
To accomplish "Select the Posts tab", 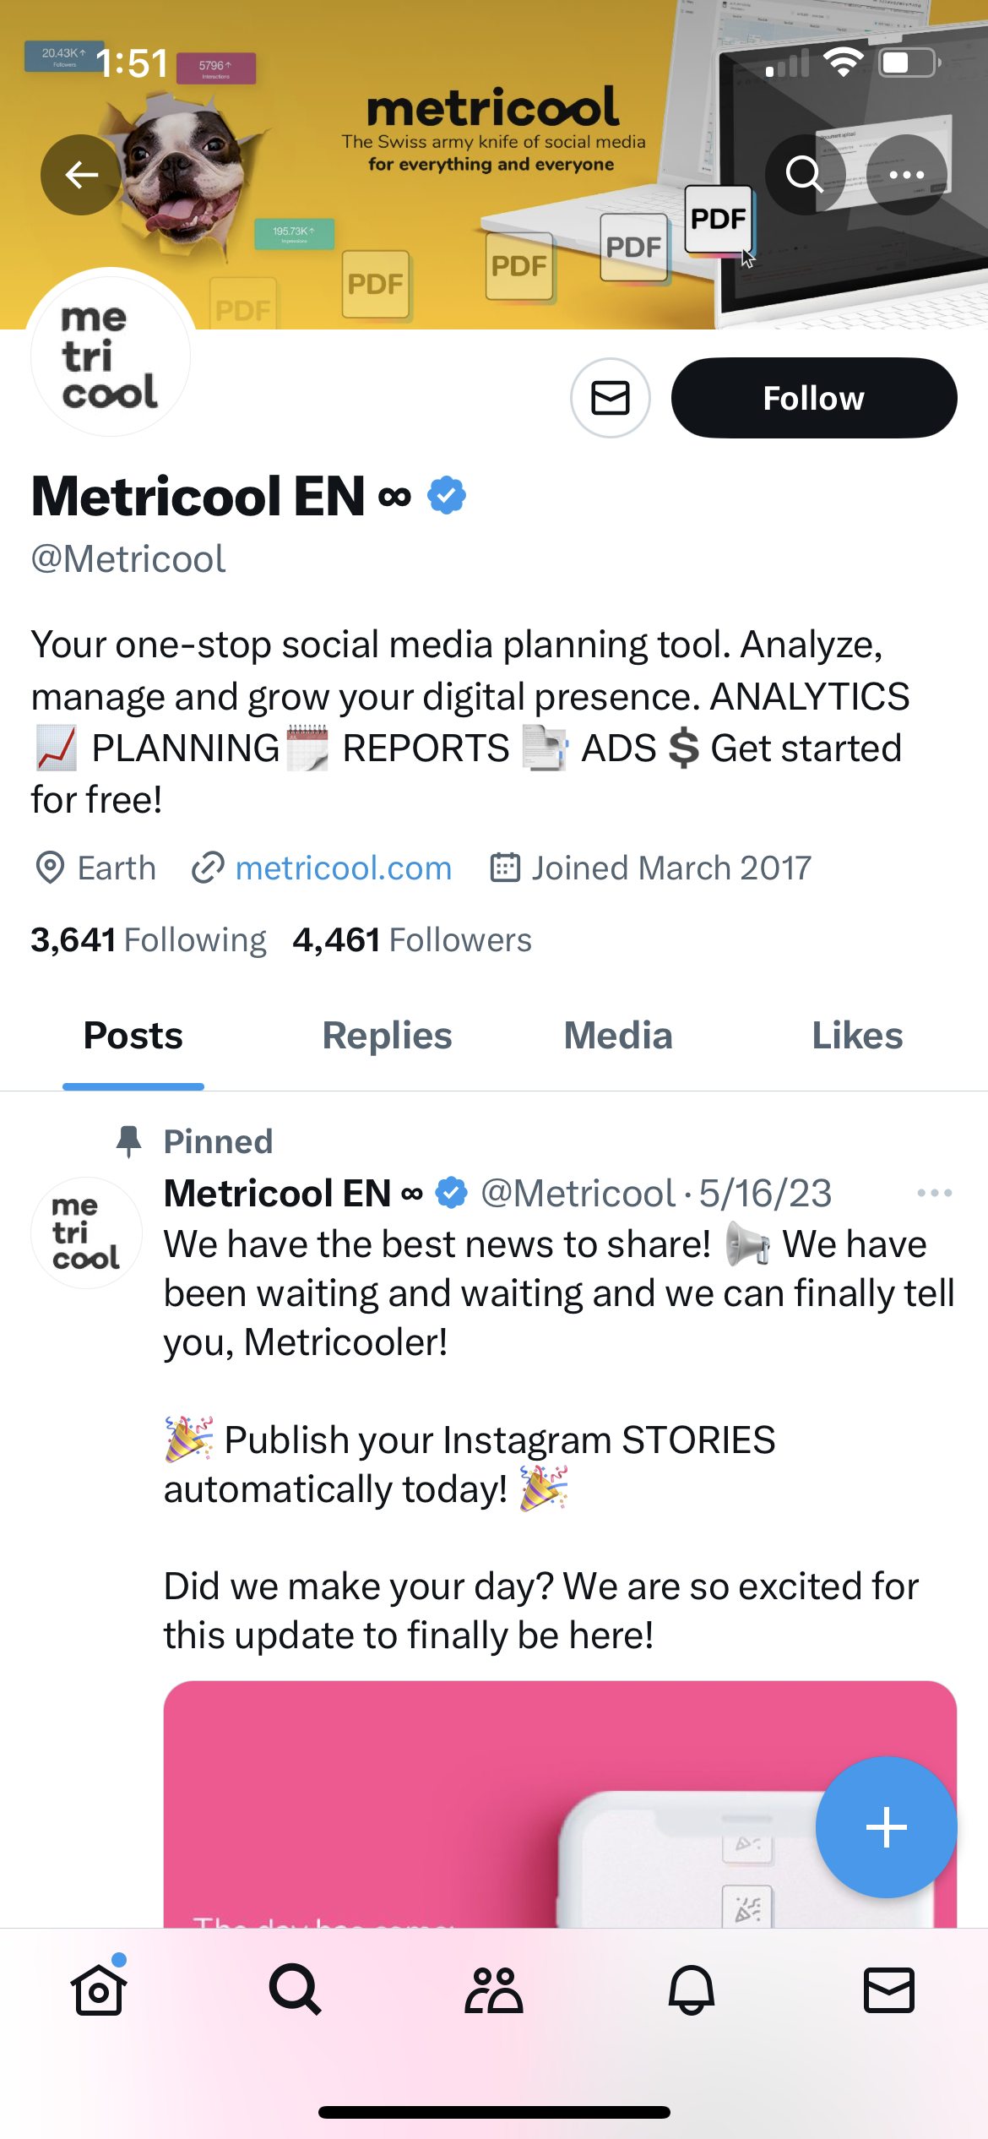I will [133, 1037].
